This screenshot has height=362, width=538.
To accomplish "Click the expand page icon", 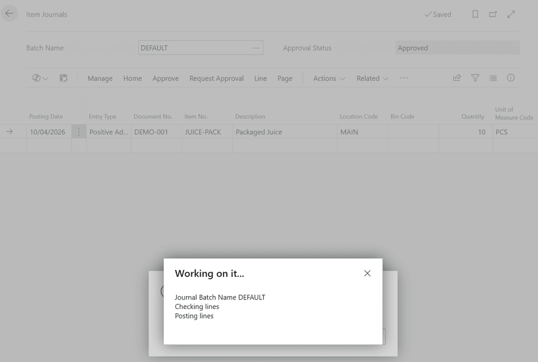I will click(x=511, y=14).
